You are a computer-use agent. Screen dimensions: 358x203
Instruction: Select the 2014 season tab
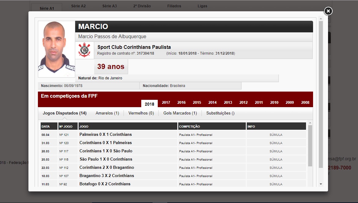tap(212, 102)
